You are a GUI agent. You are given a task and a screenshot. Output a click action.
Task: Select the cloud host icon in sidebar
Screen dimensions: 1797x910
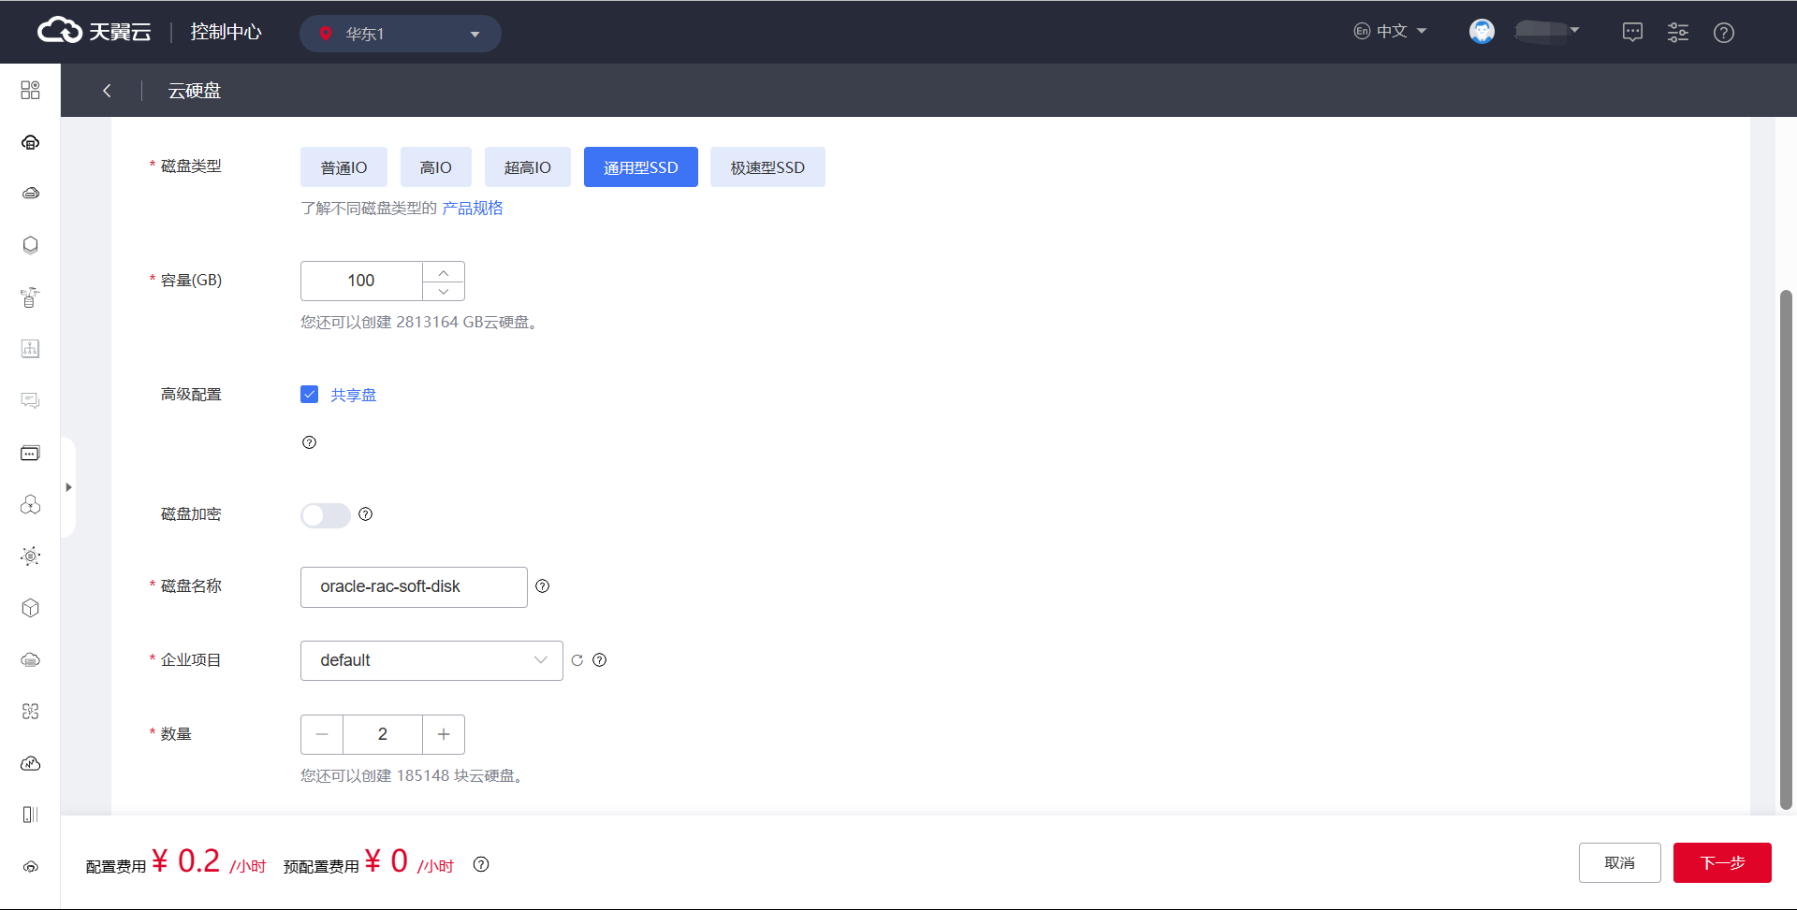tap(30, 142)
